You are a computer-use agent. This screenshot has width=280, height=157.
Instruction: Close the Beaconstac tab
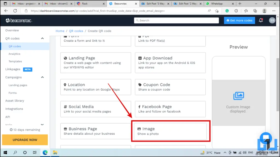coord(136,4)
